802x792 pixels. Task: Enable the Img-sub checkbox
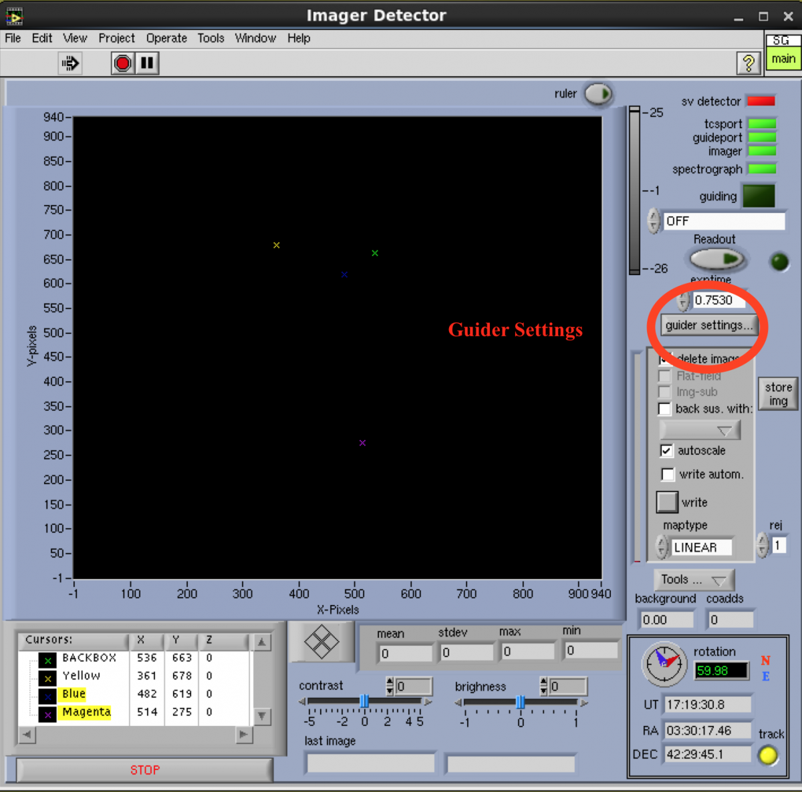click(664, 392)
